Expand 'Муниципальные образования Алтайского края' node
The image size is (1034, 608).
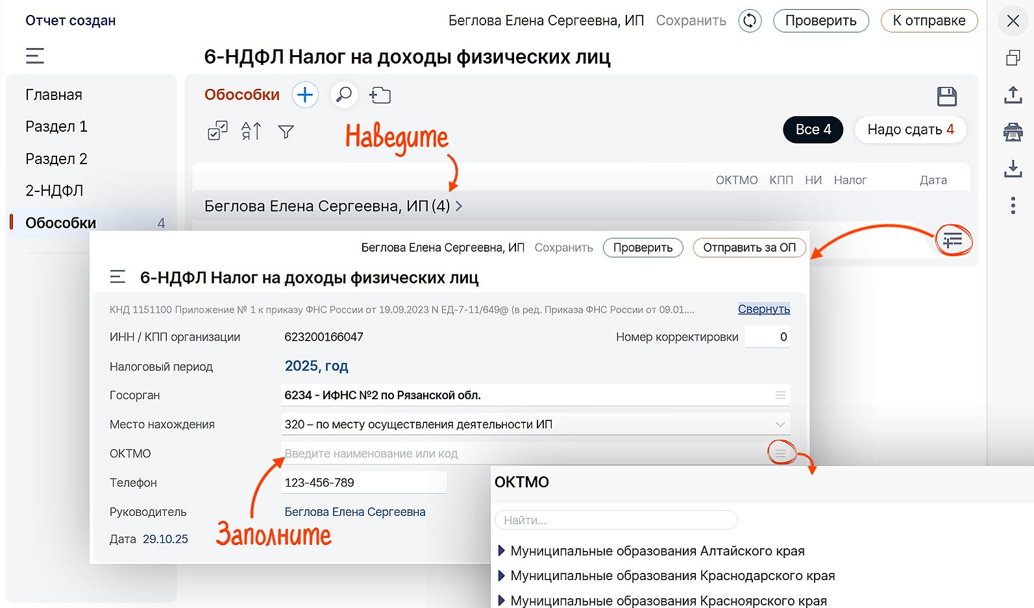point(501,551)
